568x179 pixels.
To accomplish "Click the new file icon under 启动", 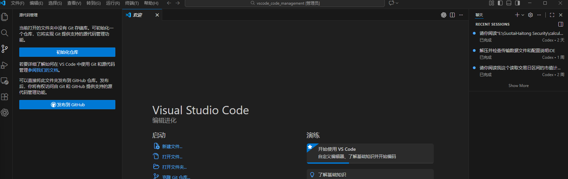I will coord(157,146).
